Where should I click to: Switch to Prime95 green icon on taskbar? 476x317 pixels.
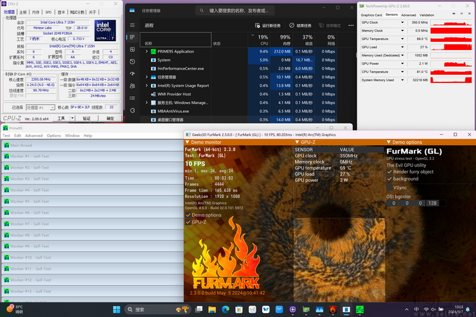[x=360, y=309]
